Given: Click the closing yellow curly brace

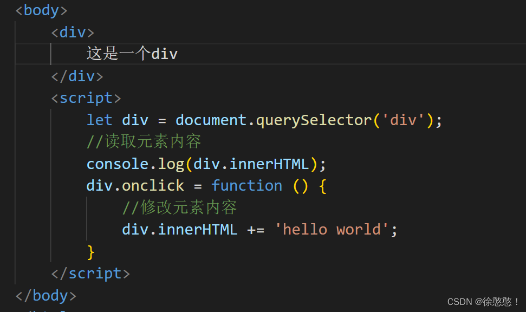Looking at the screenshot, I should tap(90, 252).
